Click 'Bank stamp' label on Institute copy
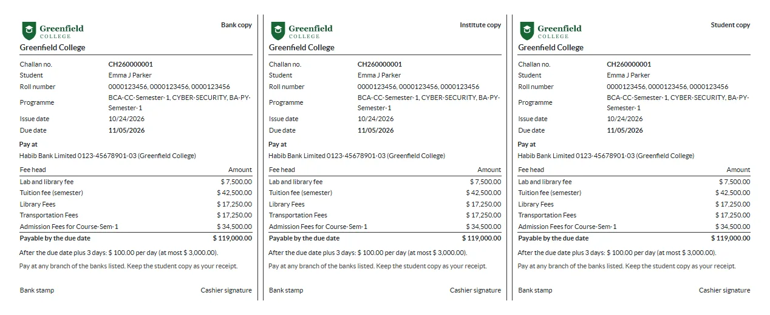Screen dimensions: 770x315 tap(286, 290)
